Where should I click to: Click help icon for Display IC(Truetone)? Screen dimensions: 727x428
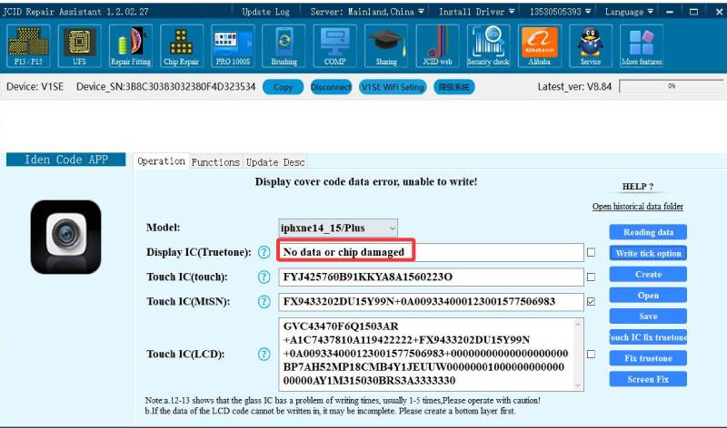[264, 252]
